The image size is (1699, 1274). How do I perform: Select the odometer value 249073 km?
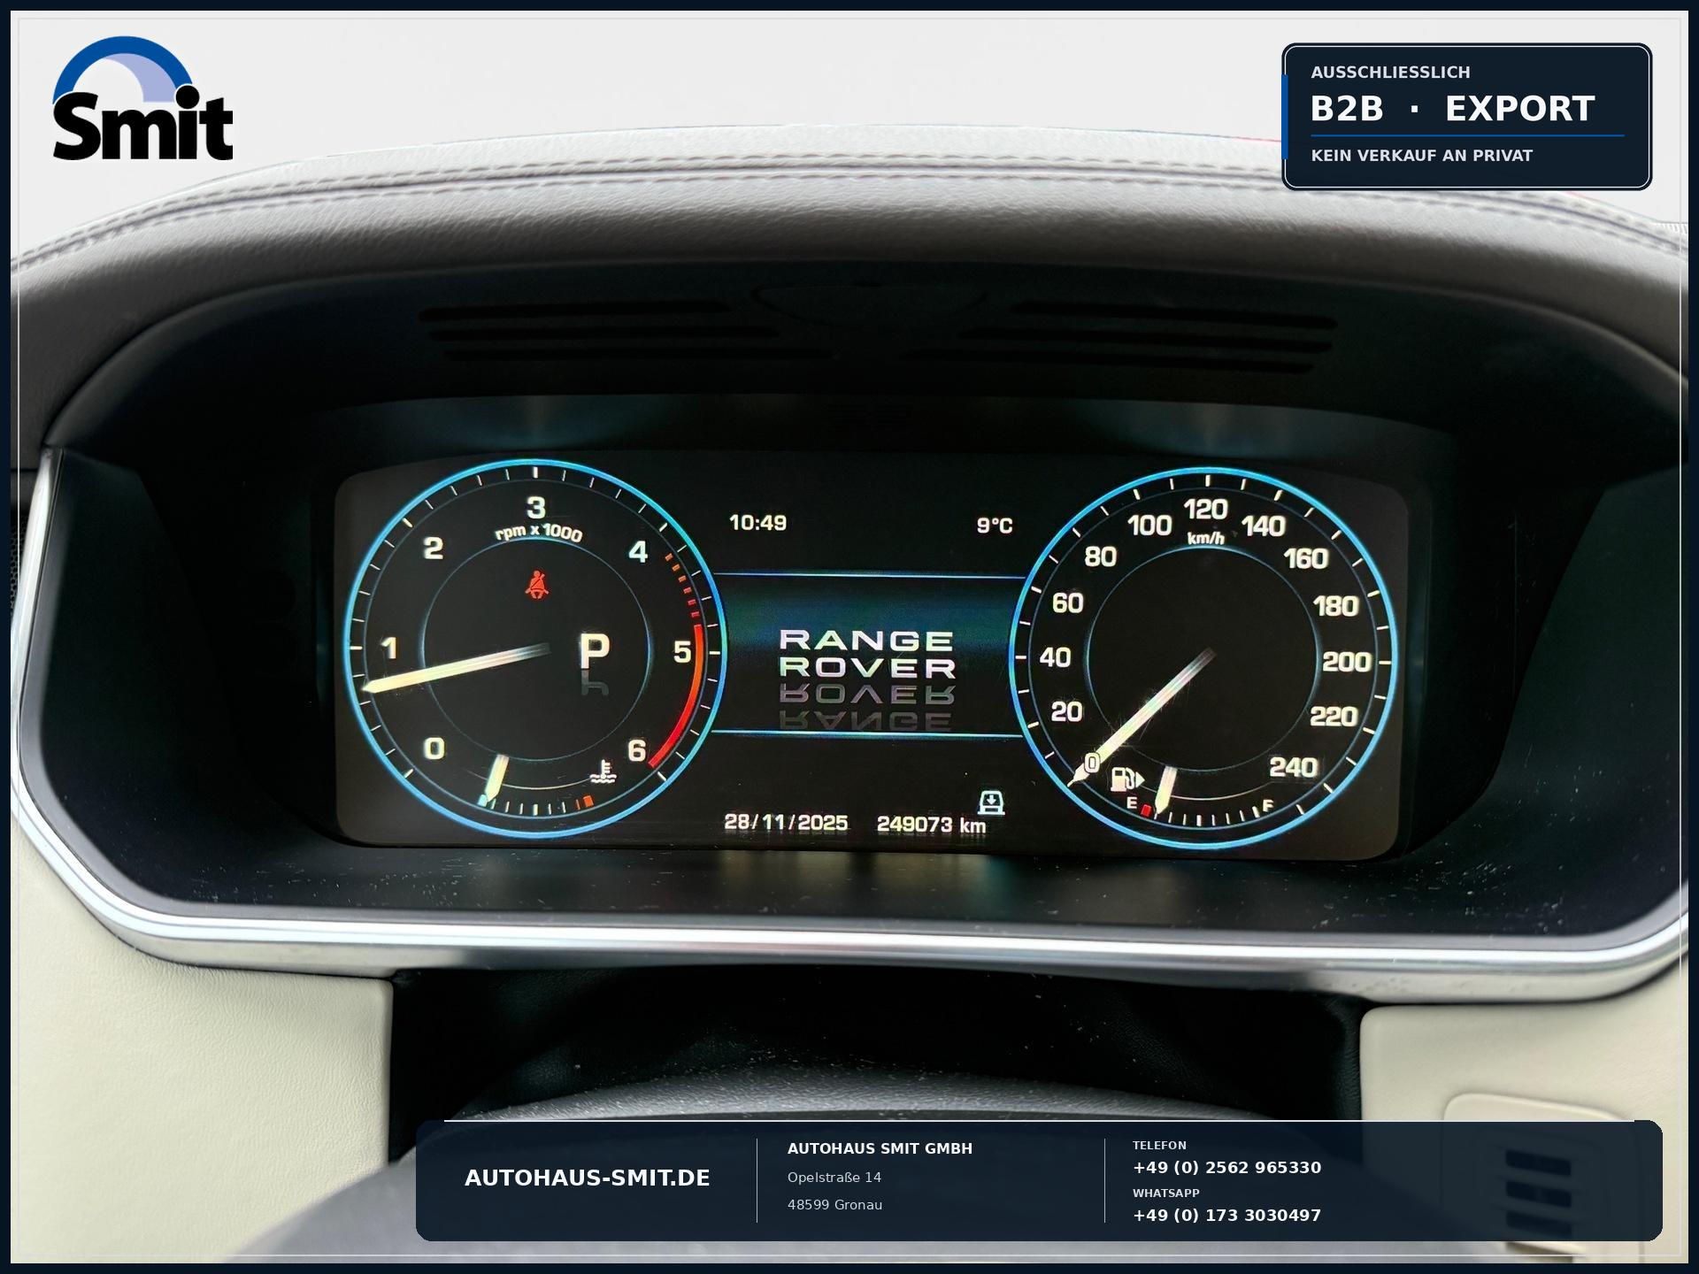pos(931,825)
